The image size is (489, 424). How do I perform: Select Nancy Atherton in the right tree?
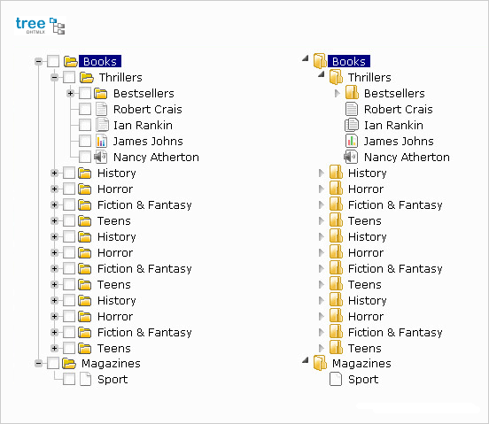click(407, 157)
